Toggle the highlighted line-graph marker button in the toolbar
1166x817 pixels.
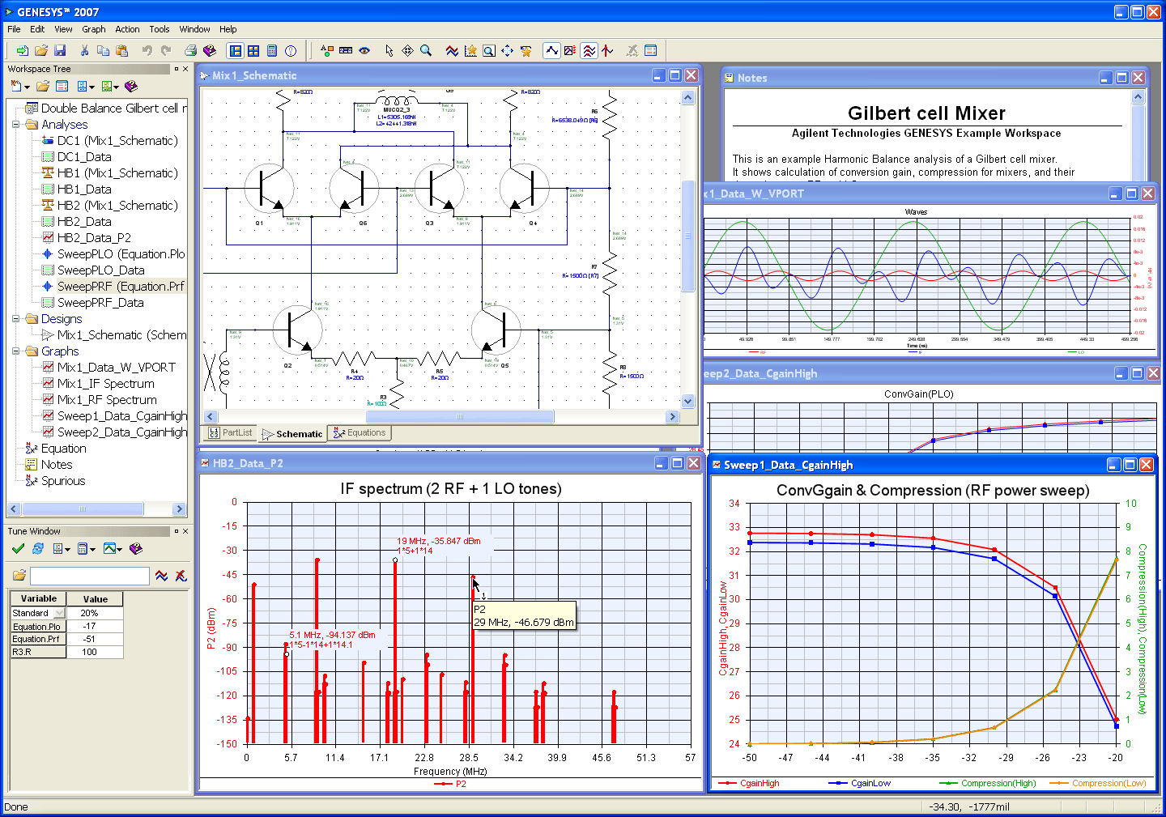[x=551, y=50]
